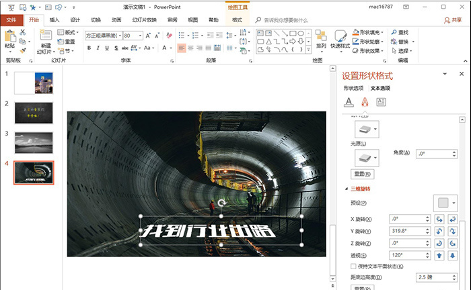473x290 pixels.
Task: Open the 光源 lighting dropdown
Action: pos(366,158)
